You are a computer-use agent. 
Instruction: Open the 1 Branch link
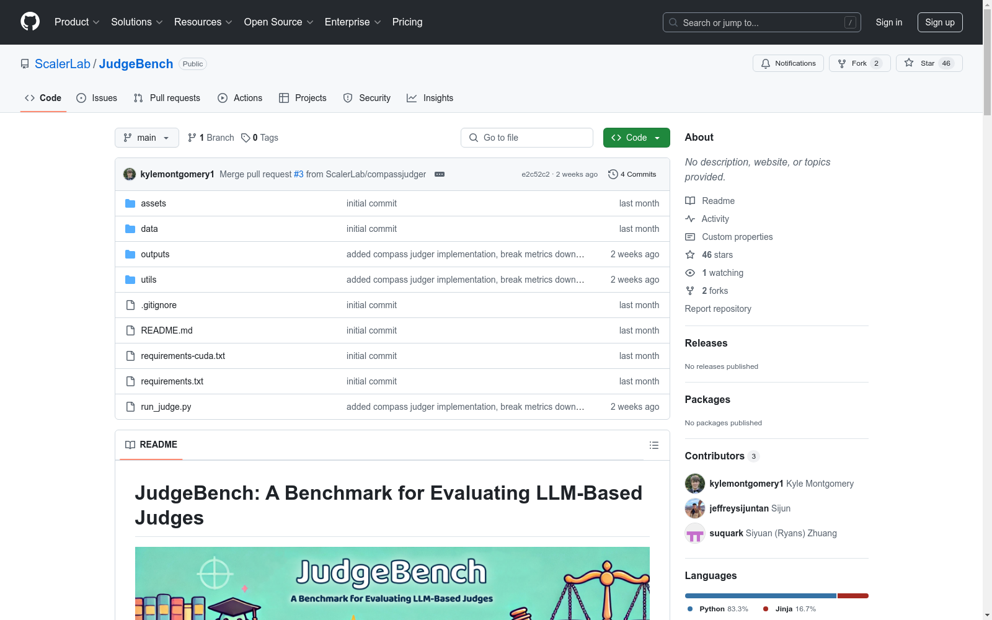(211, 138)
